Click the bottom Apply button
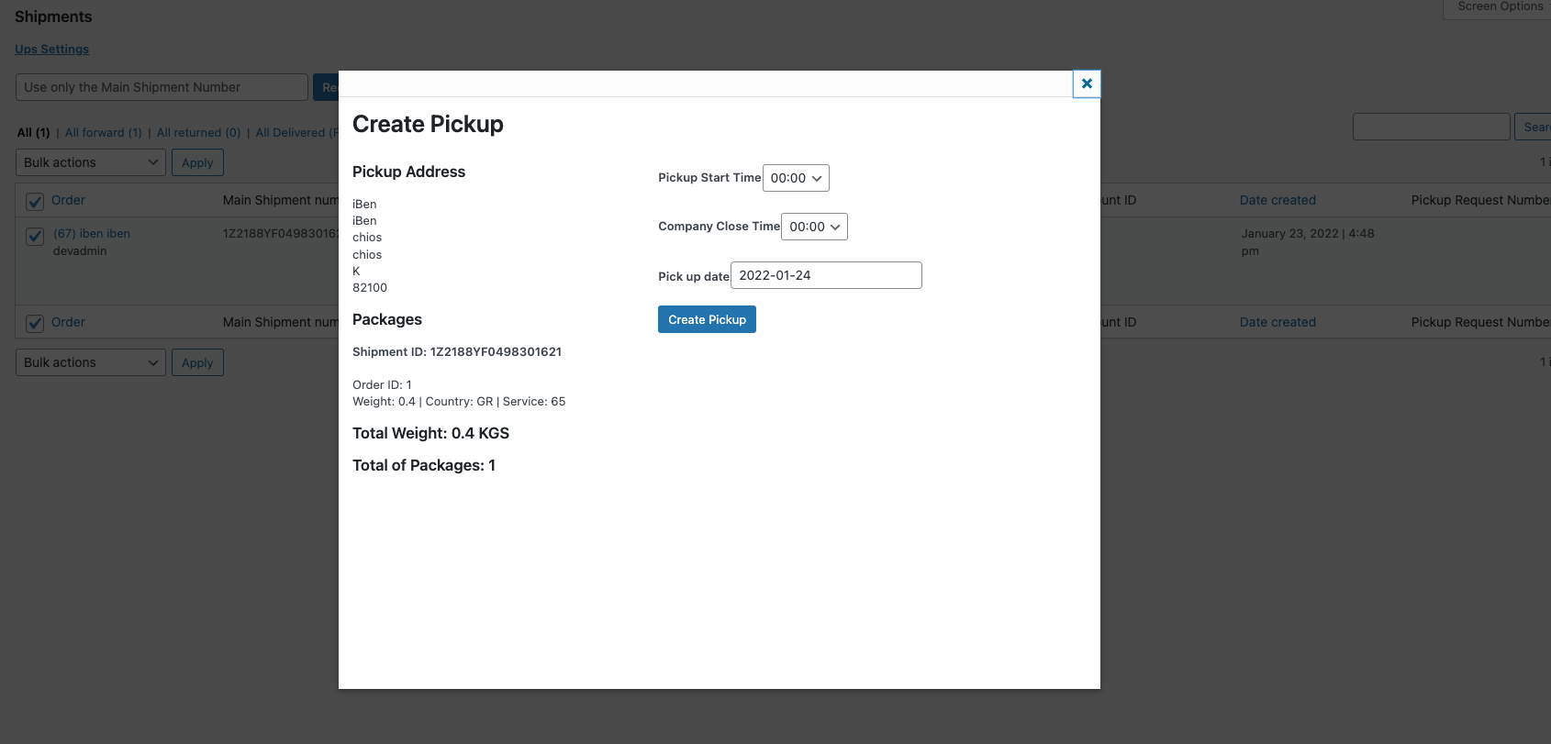 click(197, 362)
